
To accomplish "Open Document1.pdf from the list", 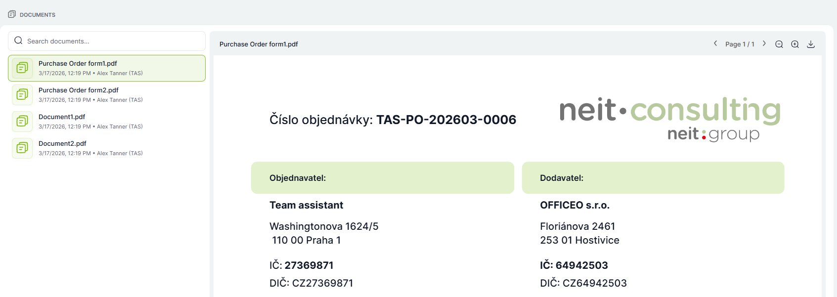I will 62,117.
